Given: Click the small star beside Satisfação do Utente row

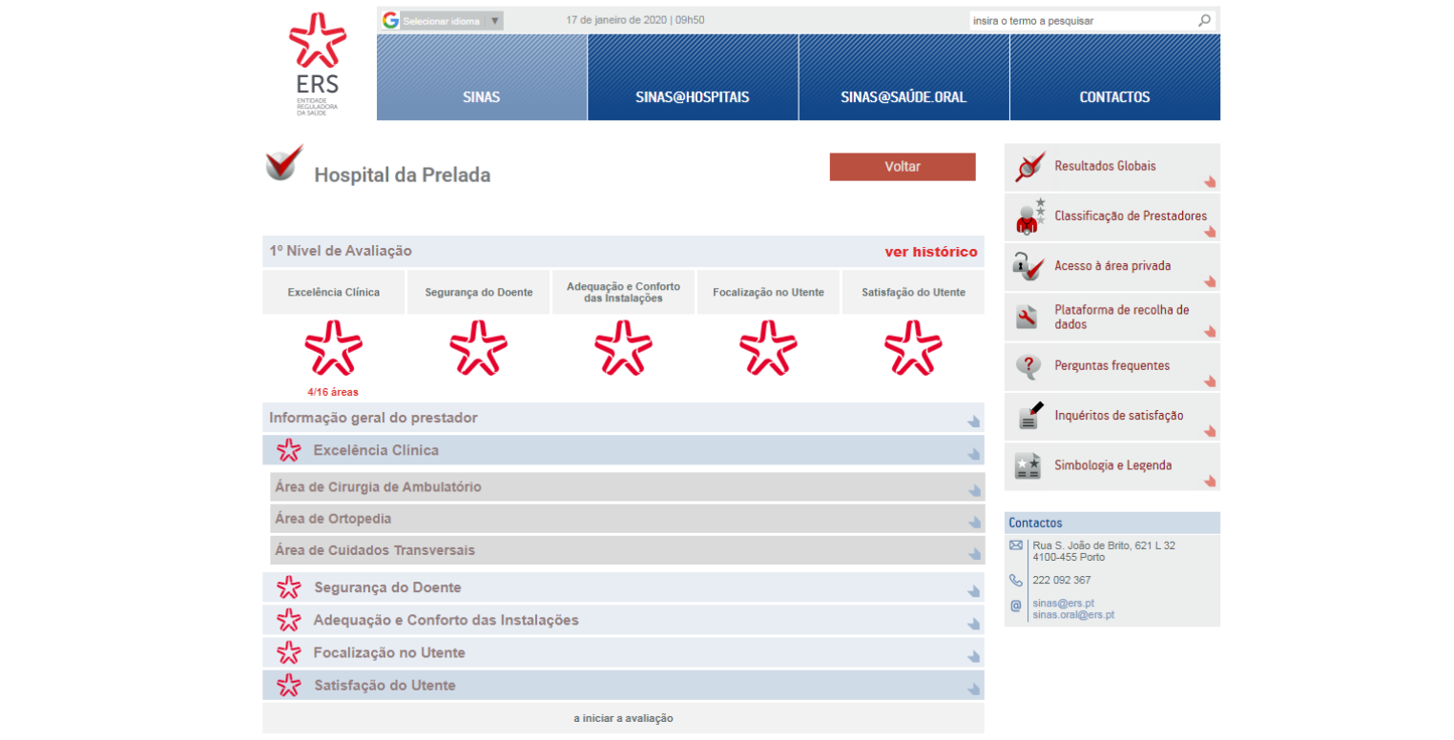Looking at the screenshot, I should [288, 686].
